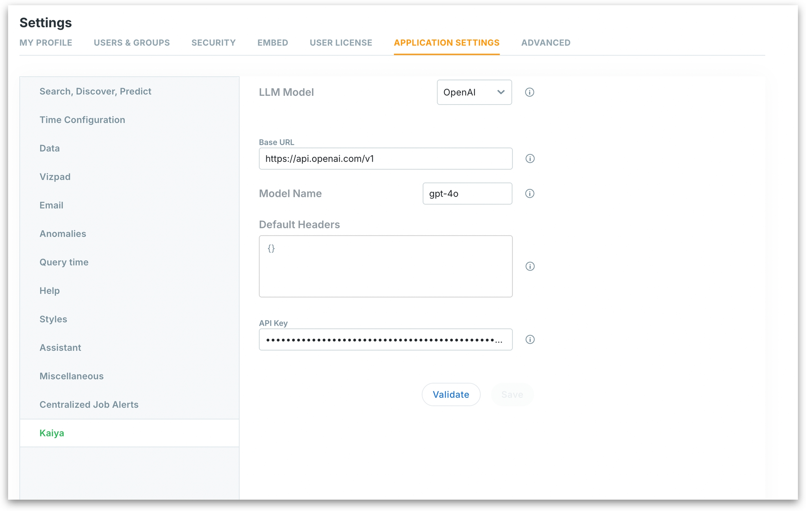Click into the Base URL field
The height and width of the screenshot is (511, 806).
[385, 159]
